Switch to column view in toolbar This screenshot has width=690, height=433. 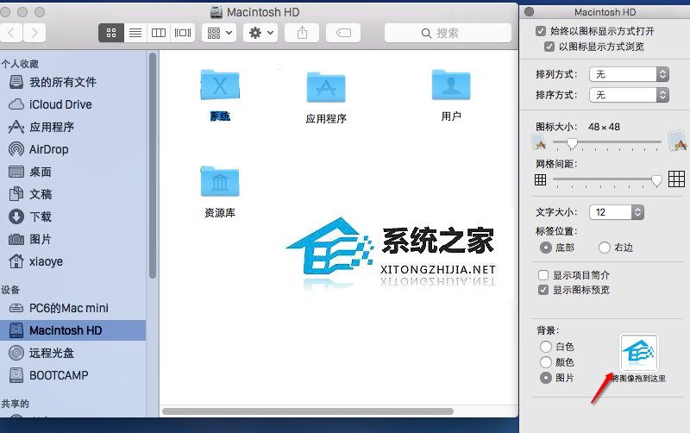[159, 33]
